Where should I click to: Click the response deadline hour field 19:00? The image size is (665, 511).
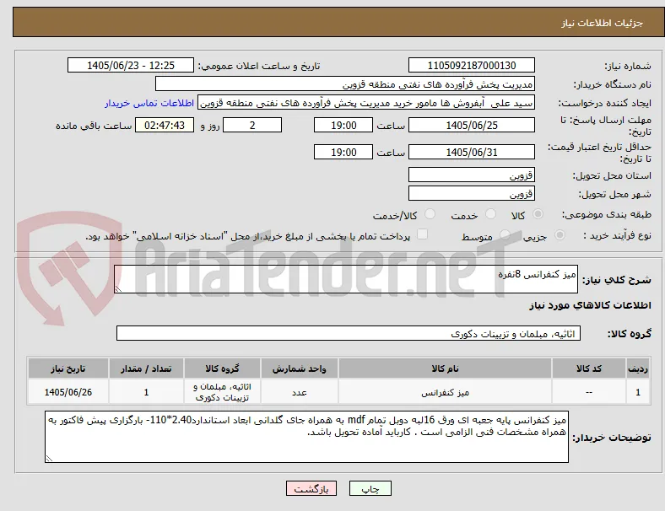click(x=343, y=125)
